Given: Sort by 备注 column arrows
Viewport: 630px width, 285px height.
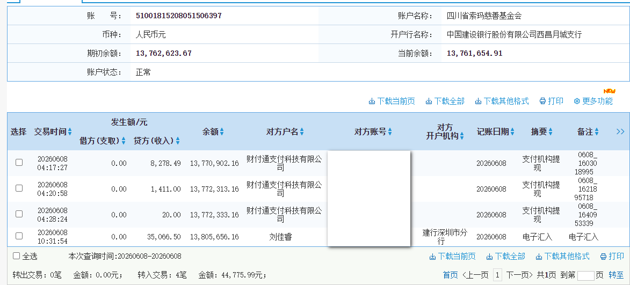Looking at the screenshot, I should tap(597, 131).
